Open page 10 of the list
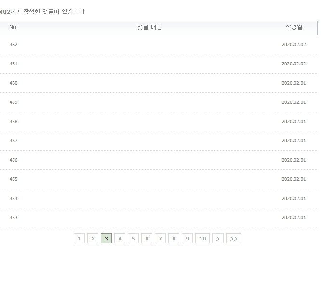The image size is (321, 290). [x=202, y=239]
